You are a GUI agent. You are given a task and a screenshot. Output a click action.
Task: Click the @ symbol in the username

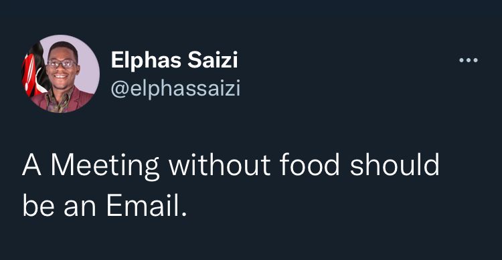click(120, 89)
